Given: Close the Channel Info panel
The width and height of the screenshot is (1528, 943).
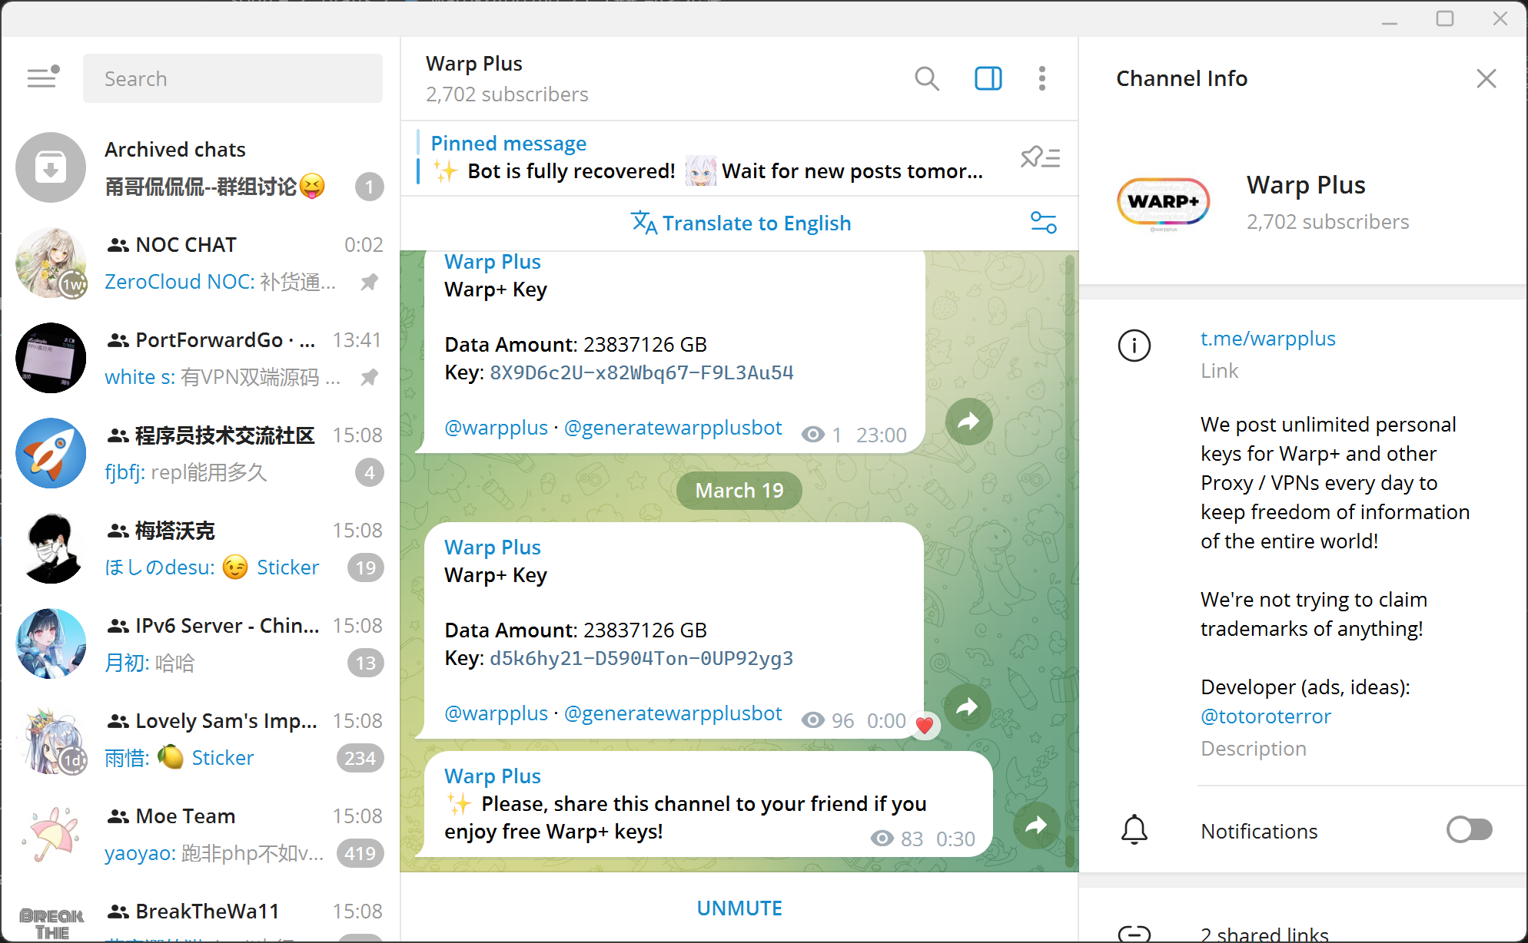Looking at the screenshot, I should tap(1486, 78).
